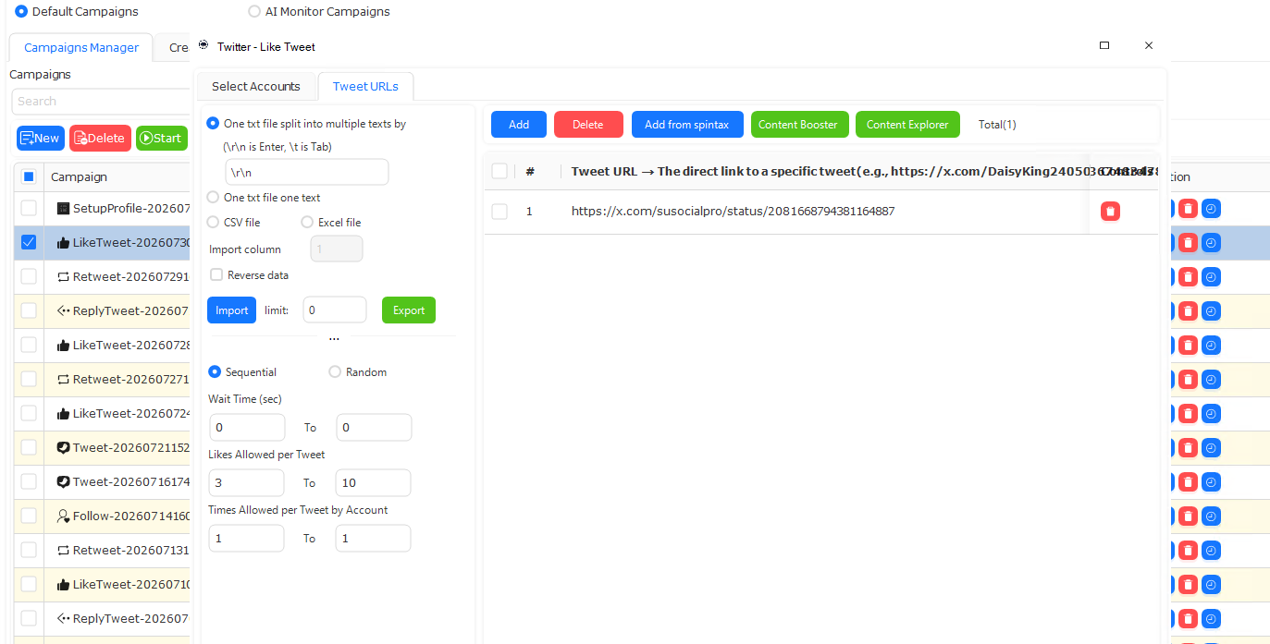The height and width of the screenshot is (644, 1270).
Task: Click Likes Allowed per Tweet maximum field showing 10
Action: [374, 483]
